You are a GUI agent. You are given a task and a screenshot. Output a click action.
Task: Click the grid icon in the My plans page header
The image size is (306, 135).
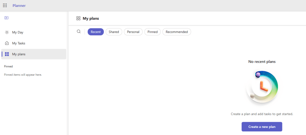[78, 19]
